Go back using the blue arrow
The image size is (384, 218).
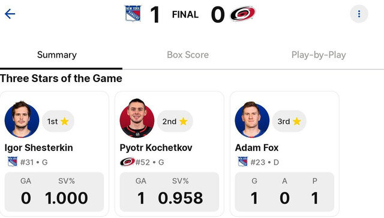(x=10, y=14)
